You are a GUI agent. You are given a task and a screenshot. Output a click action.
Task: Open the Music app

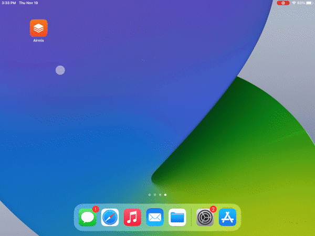[132, 217]
